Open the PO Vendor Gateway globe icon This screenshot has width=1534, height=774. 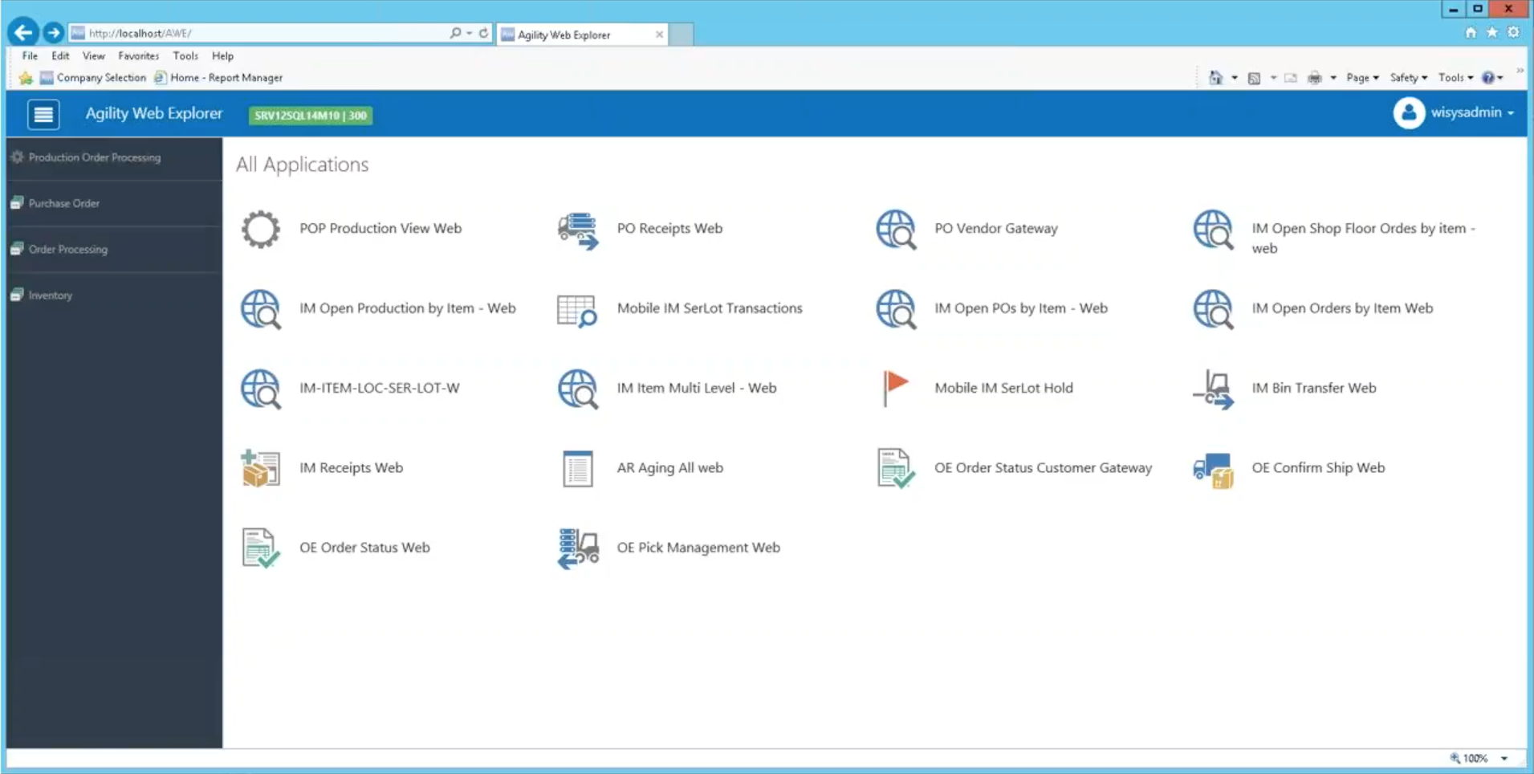896,230
